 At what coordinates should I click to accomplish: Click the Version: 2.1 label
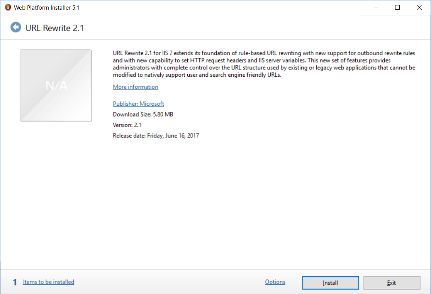[x=127, y=125]
